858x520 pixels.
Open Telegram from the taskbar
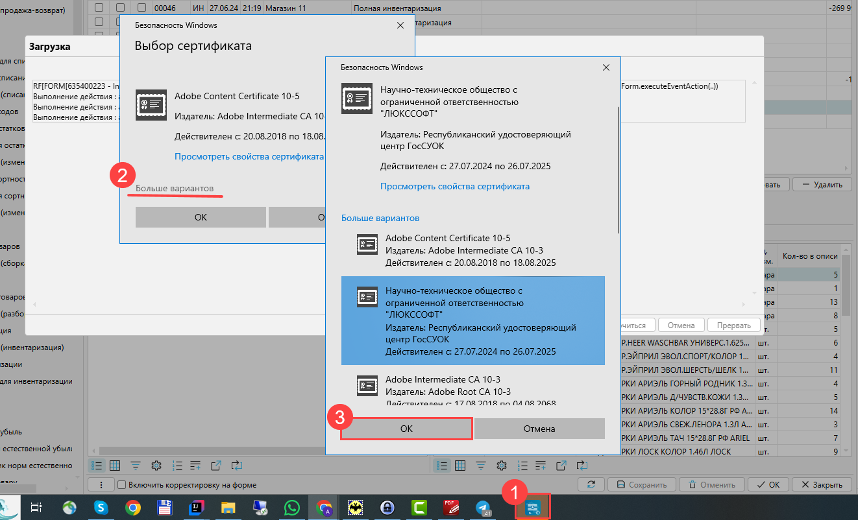(x=484, y=507)
